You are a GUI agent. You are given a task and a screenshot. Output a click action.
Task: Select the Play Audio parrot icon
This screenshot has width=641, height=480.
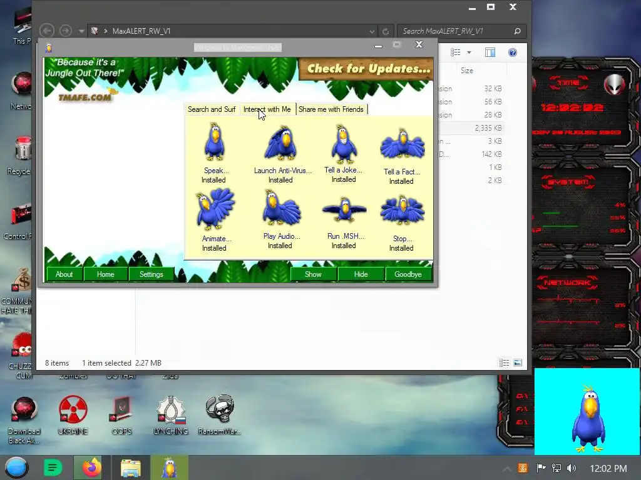click(x=281, y=207)
